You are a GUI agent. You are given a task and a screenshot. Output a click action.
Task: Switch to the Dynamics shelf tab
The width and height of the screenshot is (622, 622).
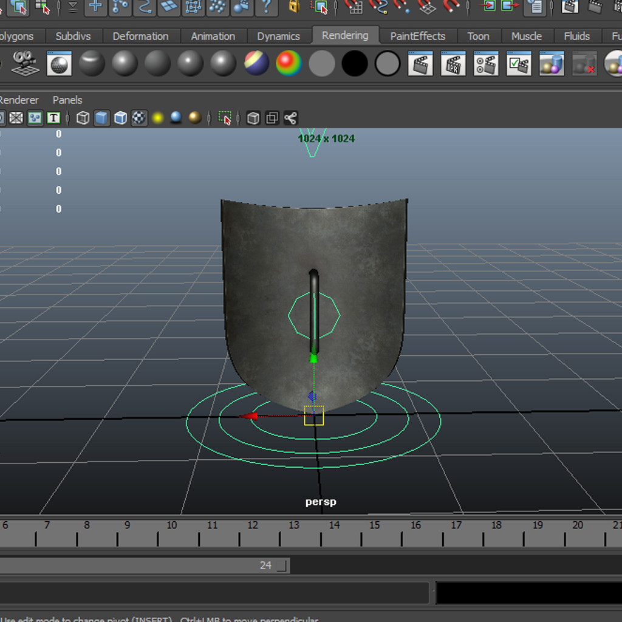point(278,36)
